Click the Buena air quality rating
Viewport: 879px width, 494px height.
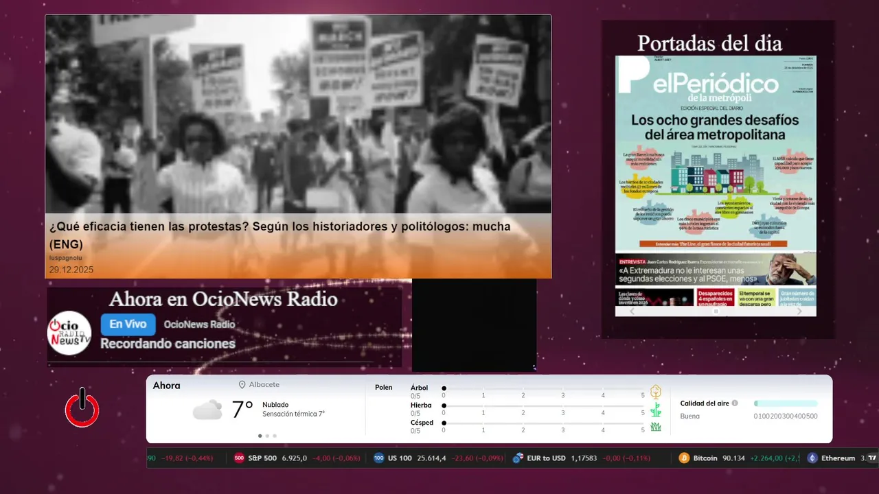click(x=690, y=416)
